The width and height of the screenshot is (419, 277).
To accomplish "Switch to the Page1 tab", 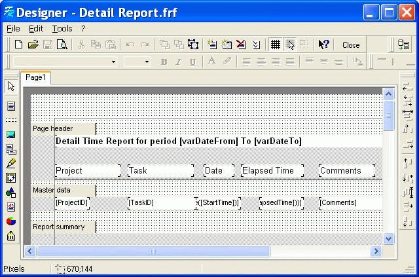I will tap(35, 77).
